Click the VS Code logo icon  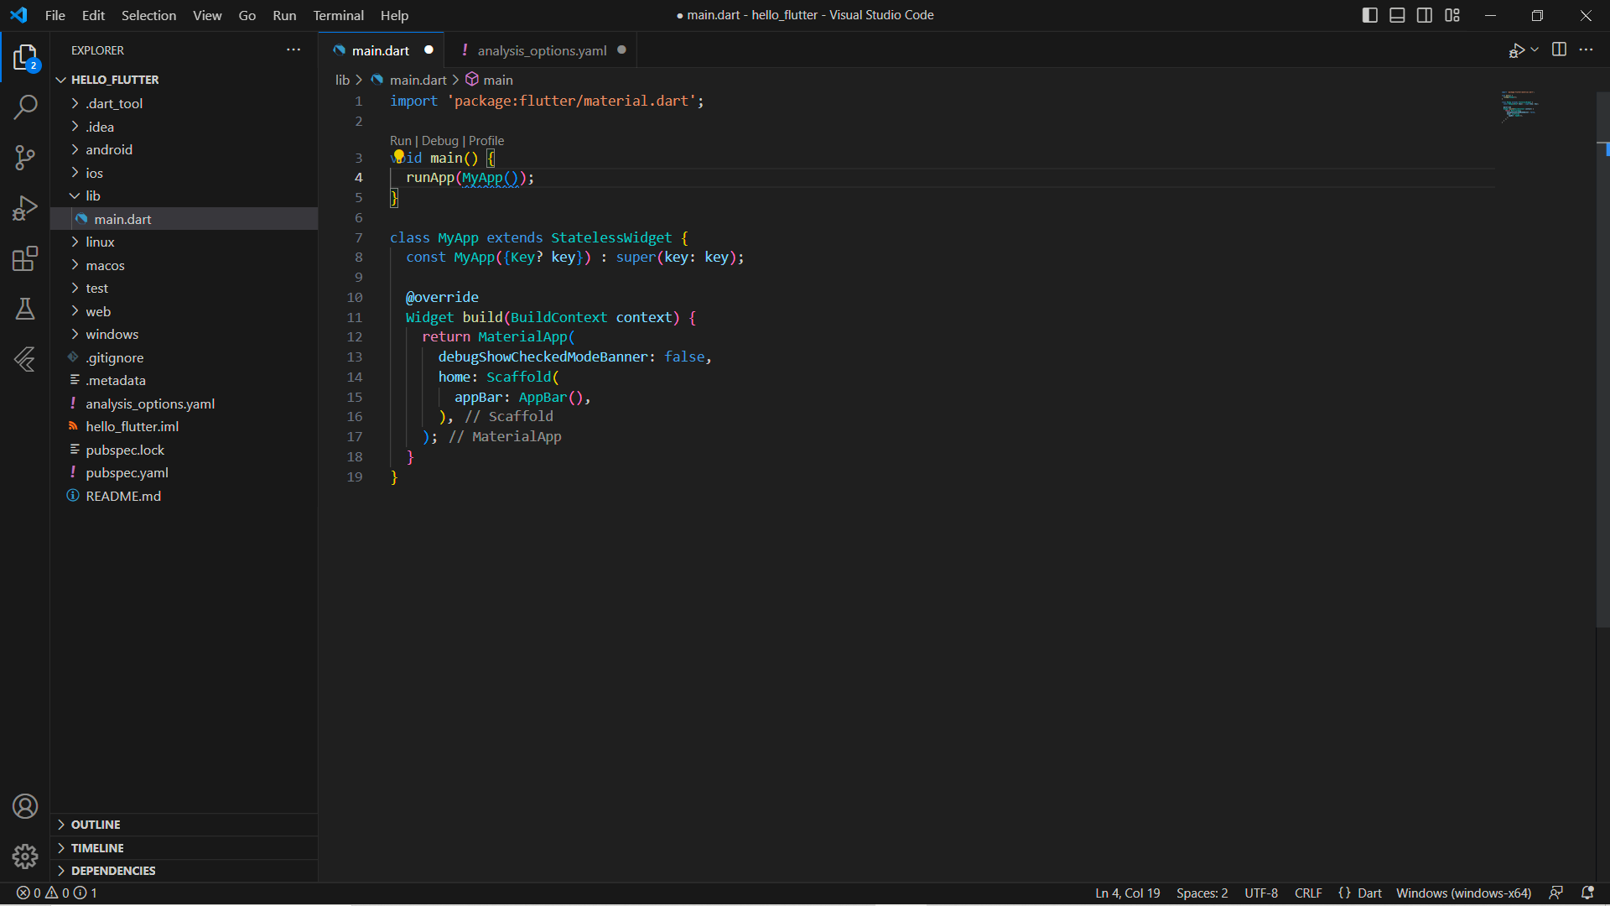pos(18,15)
